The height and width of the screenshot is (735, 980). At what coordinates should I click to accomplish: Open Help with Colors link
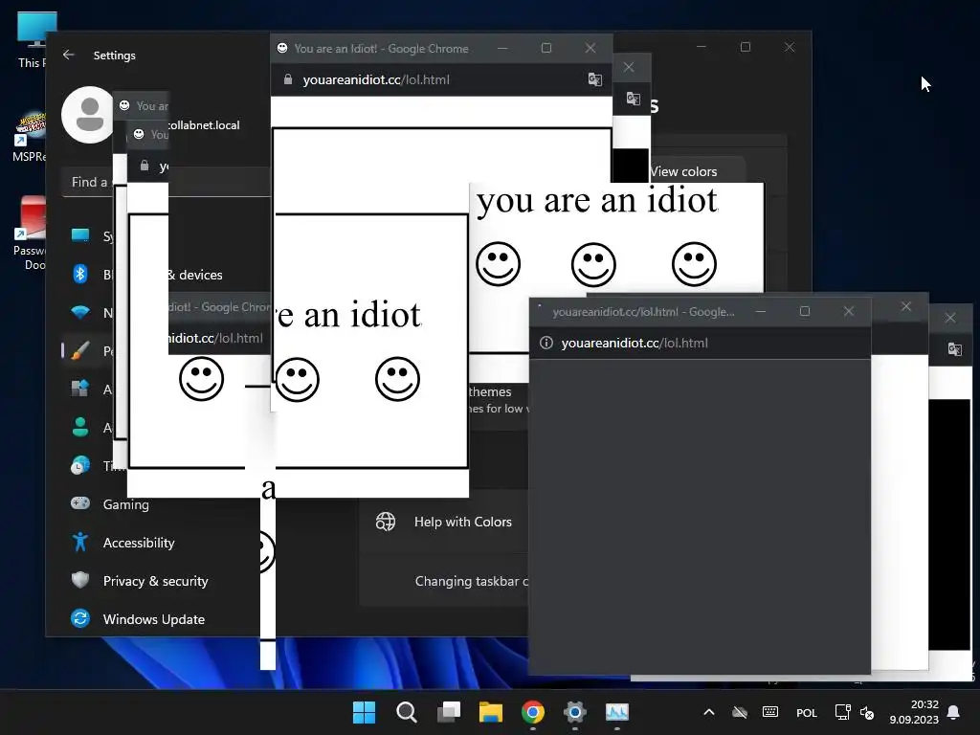(462, 522)
